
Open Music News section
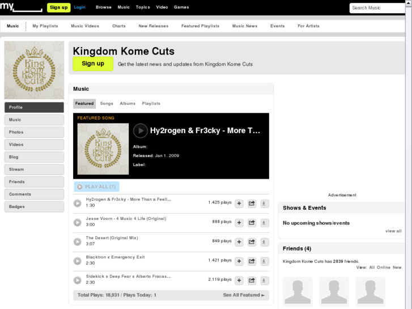(245, 26)
